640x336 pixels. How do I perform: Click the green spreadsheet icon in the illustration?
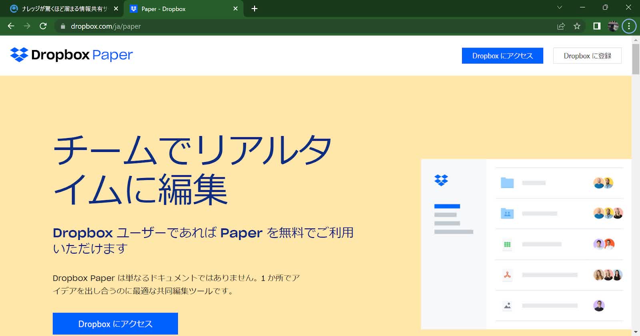(x=507, y=244)
